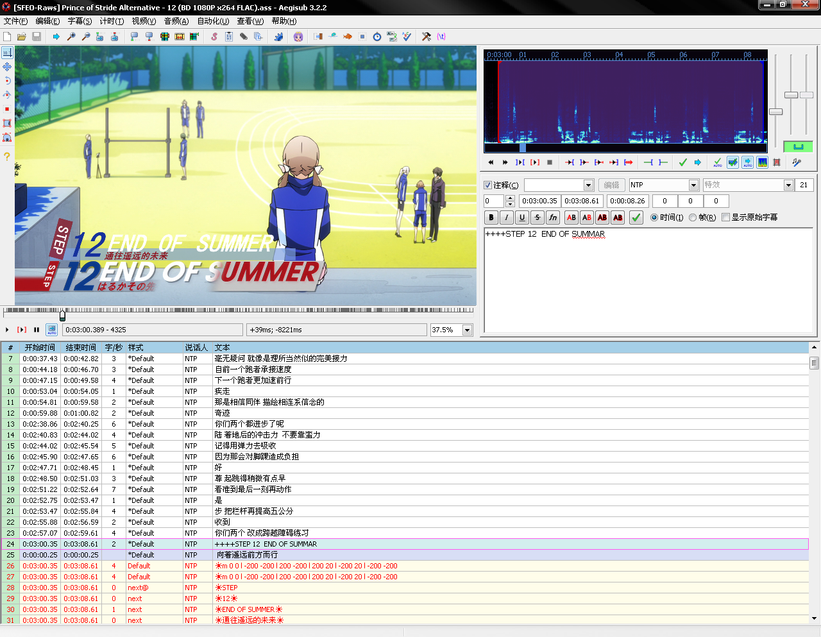Open the Attachments paperclip icon
This screenshot has width=821, height=637.
pyautogui.click(x=244, y=37)
